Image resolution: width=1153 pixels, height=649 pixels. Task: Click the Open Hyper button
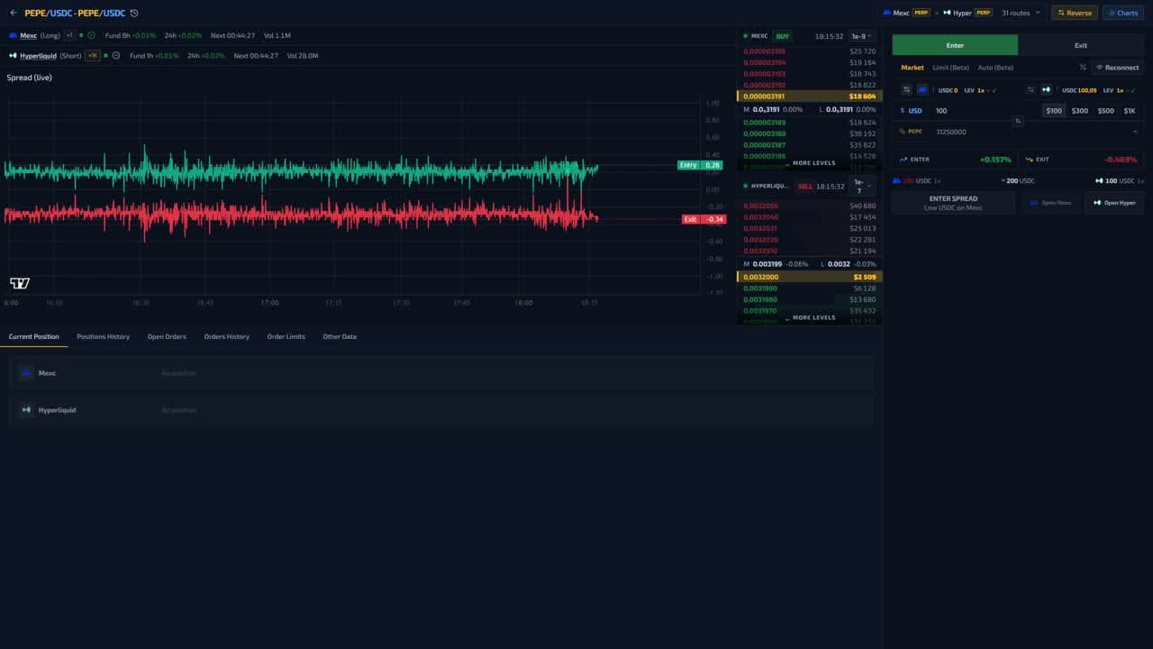pyautogui.click(x=1114, y=203)
